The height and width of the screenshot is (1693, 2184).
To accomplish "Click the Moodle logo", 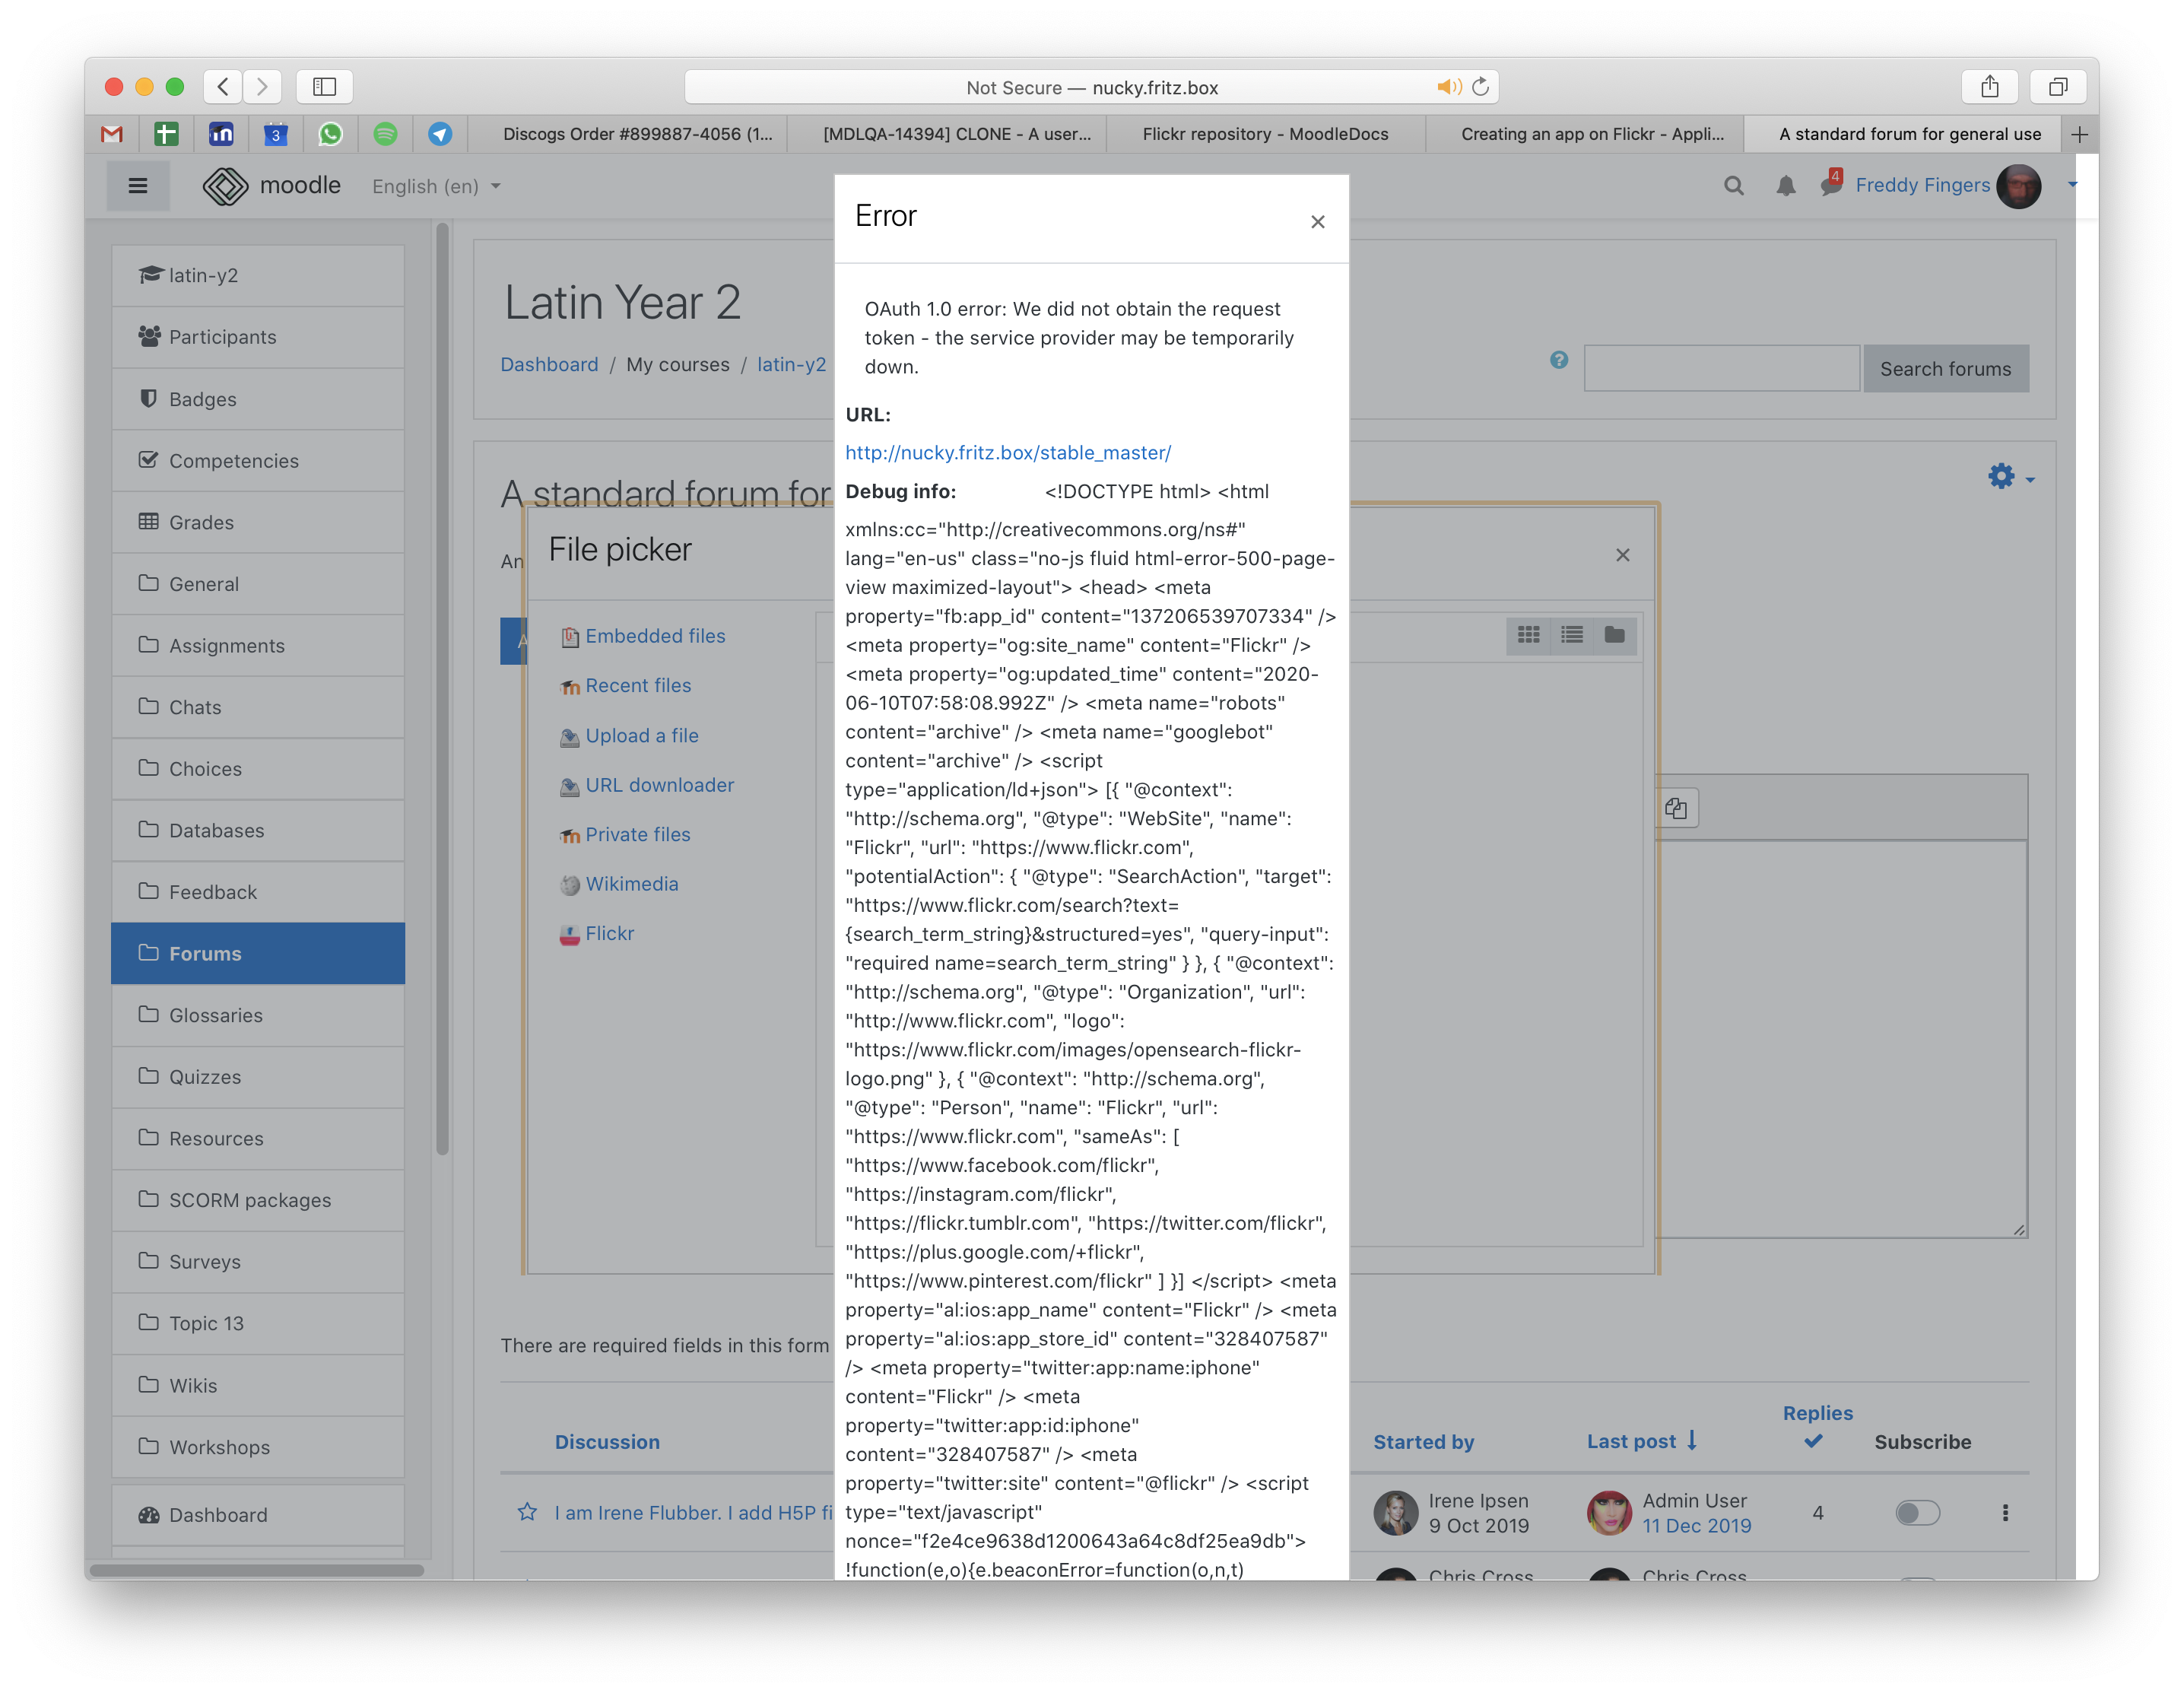I will click(272, 186).
